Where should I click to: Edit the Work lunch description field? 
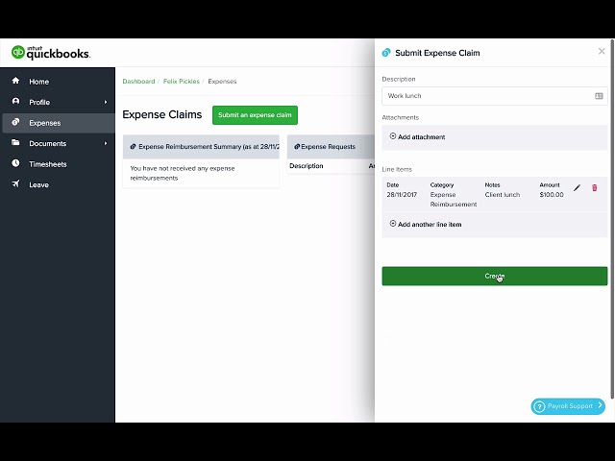tap(495, 96)
